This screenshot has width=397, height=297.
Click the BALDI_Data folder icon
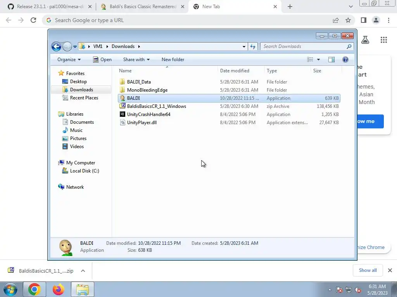click(122, 82)
